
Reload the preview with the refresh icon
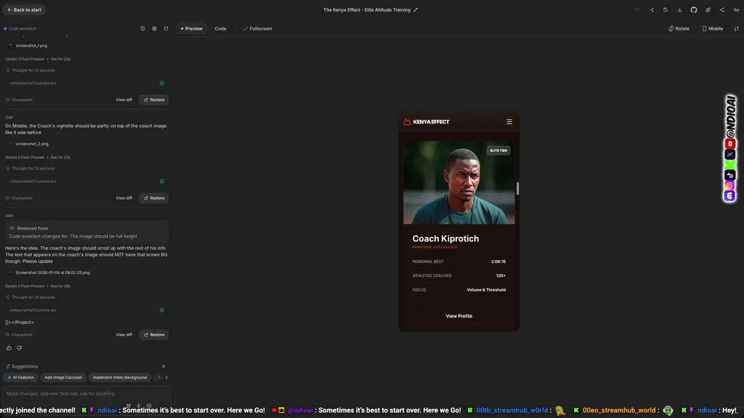(x=736, y=28)
